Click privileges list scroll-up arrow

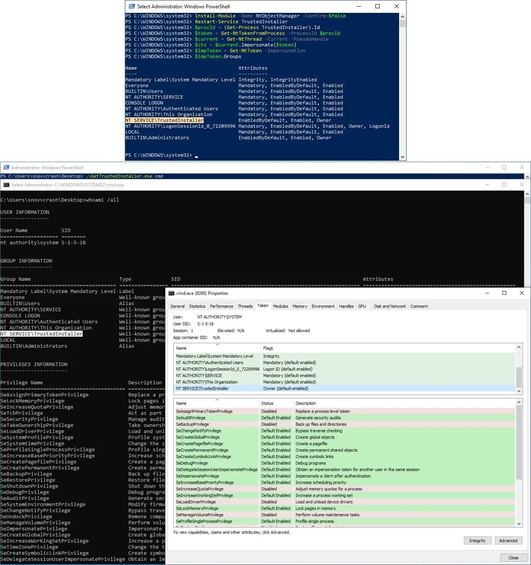pos(519,402)
